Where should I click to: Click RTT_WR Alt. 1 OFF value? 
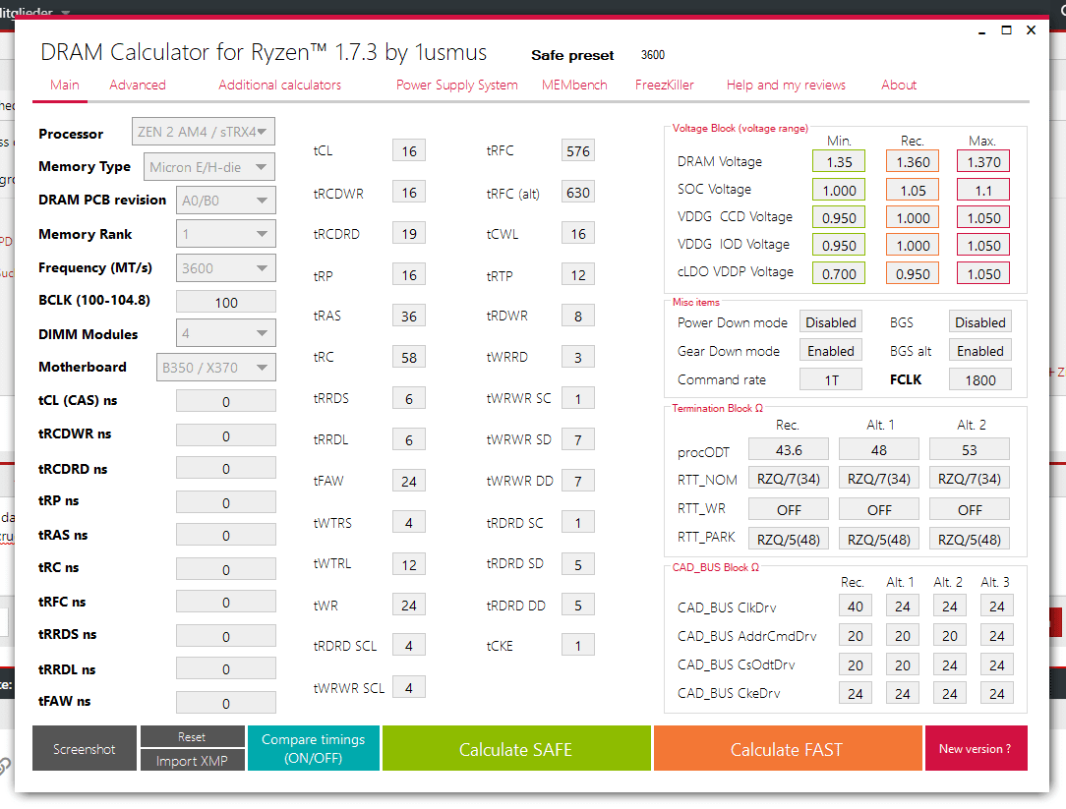click(879, 509)
